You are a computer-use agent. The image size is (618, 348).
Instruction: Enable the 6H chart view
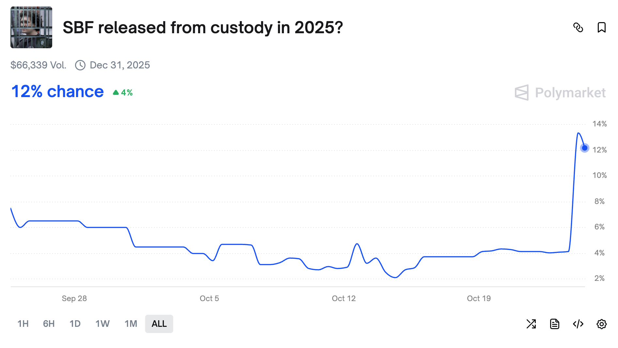coord(49,324)
